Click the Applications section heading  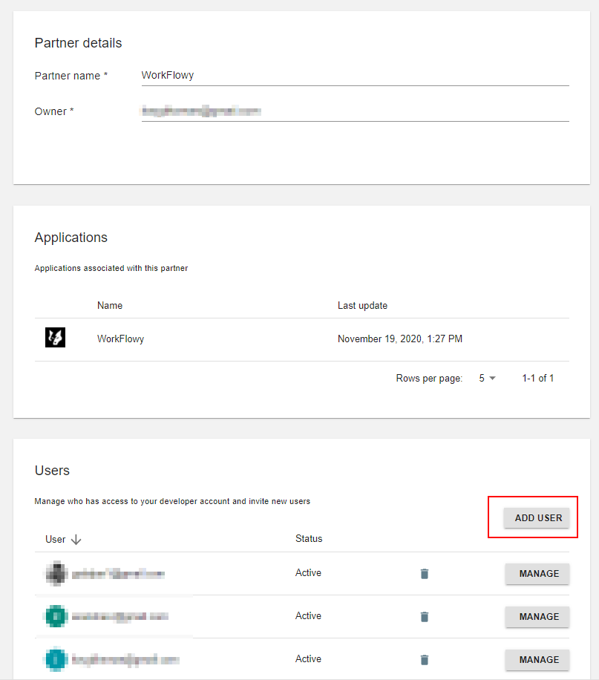tap(71, 238)
